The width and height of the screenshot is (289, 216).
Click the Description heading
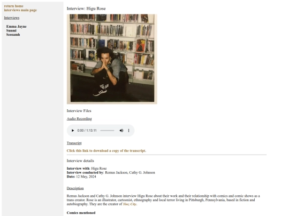click(x=75, y=188)
